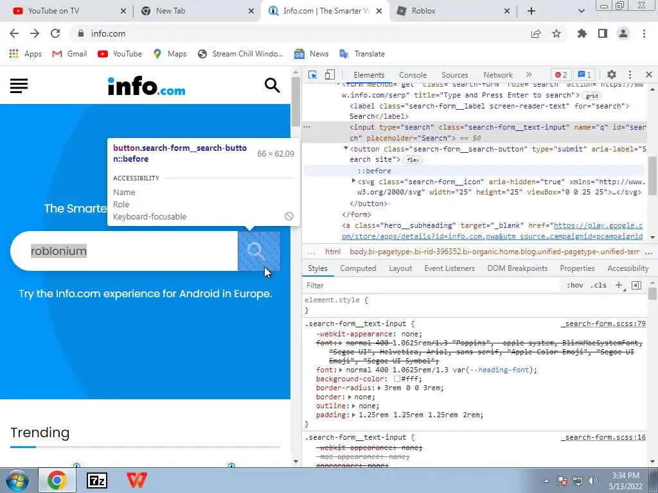This screenshot has width=658, height=493.
Task: Open the issues counter showing 1
Action: coord(585,74)
